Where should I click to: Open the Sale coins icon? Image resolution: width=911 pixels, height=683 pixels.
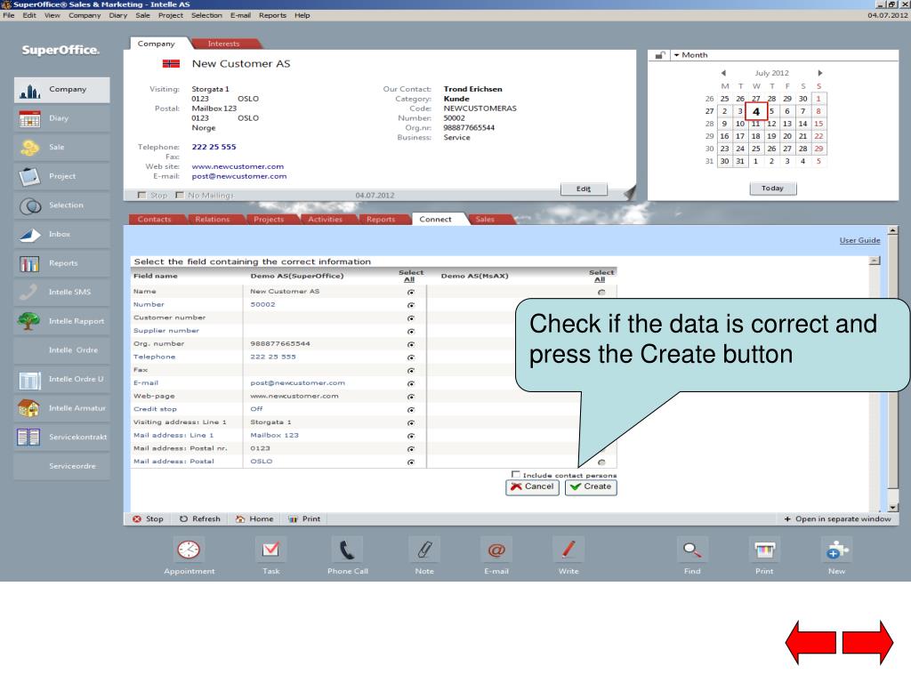[29, 148]
